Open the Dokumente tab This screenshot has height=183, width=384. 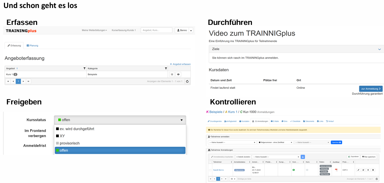click(x=309, y=121)
